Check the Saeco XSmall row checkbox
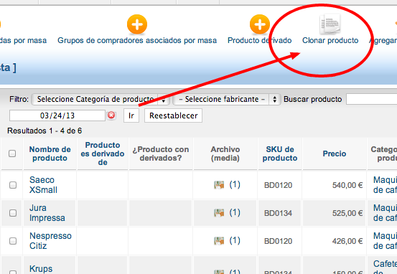397x274 pixels. [13, 185]
